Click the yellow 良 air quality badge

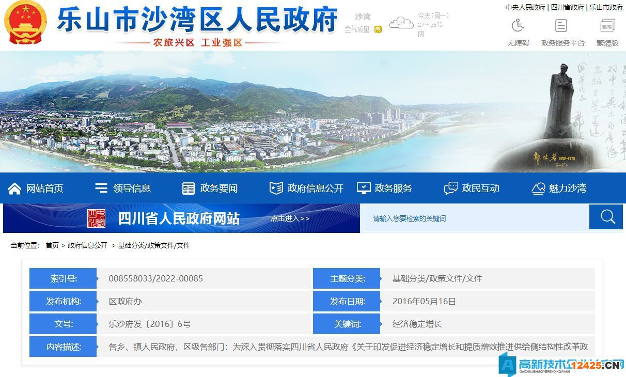(x=379, y=29)
